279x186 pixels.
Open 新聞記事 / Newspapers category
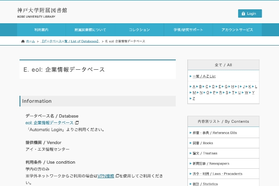tap(211, 164)
